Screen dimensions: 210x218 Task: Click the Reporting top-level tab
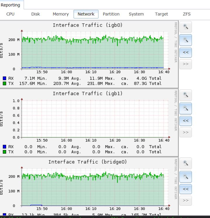tap(11, 5)
